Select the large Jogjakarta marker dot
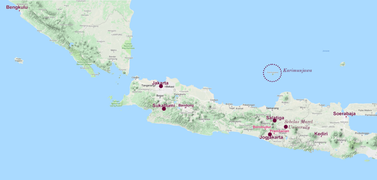 coord(270,134)
